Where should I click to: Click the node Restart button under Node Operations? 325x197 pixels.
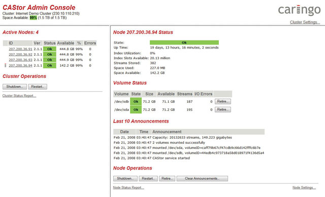point(148,178)
